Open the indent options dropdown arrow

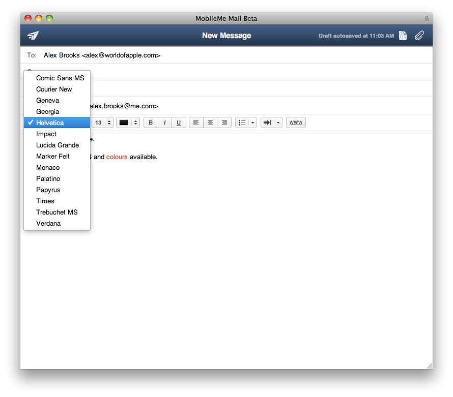[x=278, y=123]
